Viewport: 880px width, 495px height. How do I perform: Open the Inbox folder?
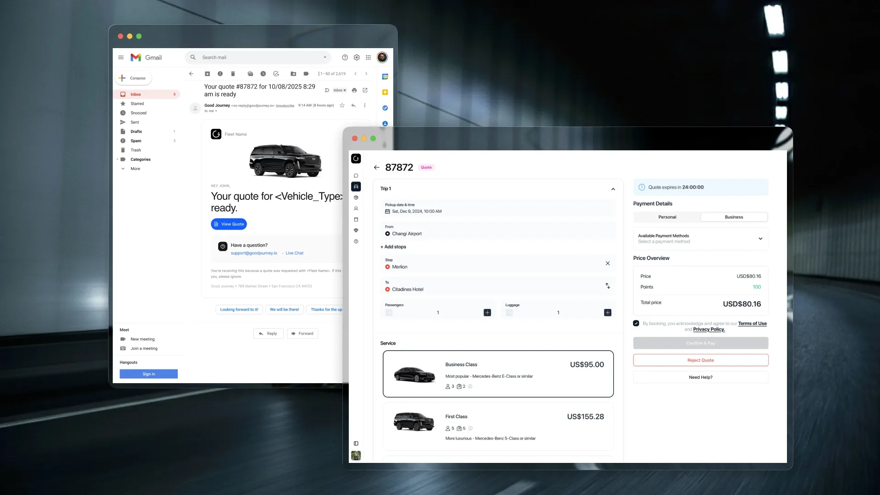pyautogui.click(x=136, y=94)
